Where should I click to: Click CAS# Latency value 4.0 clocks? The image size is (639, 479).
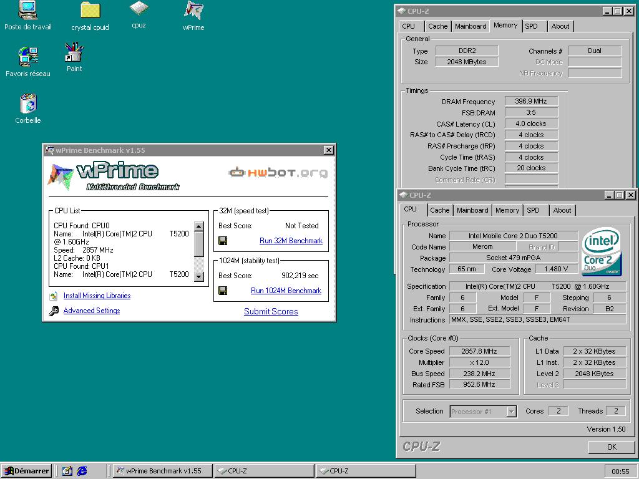click(x=531, y=123)
